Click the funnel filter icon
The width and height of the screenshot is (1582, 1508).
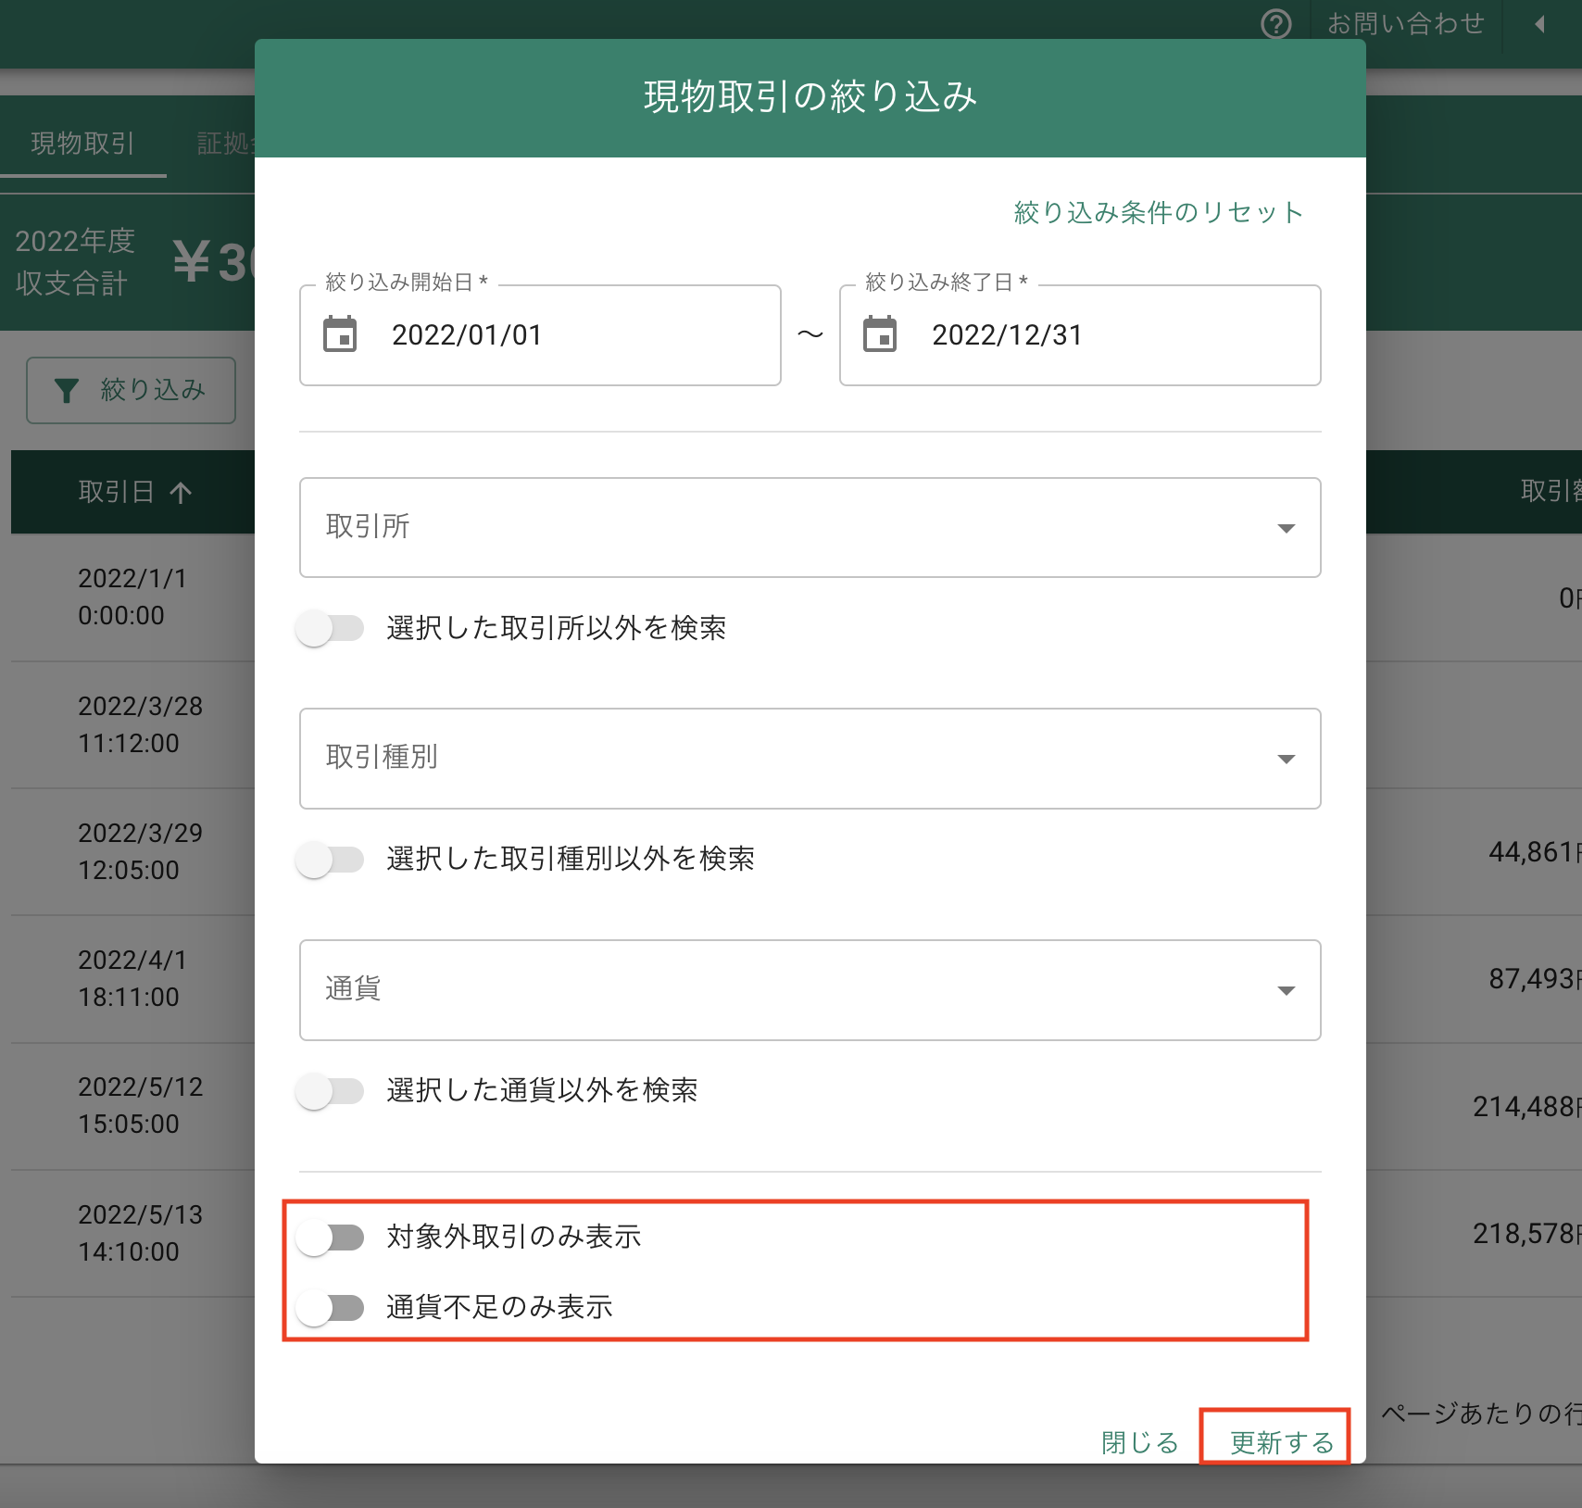[66, 391]
